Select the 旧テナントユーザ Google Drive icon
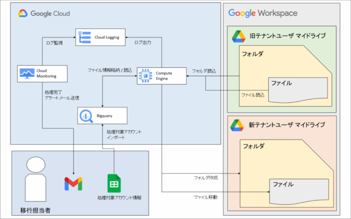The image size is (351, 219). 238,36
